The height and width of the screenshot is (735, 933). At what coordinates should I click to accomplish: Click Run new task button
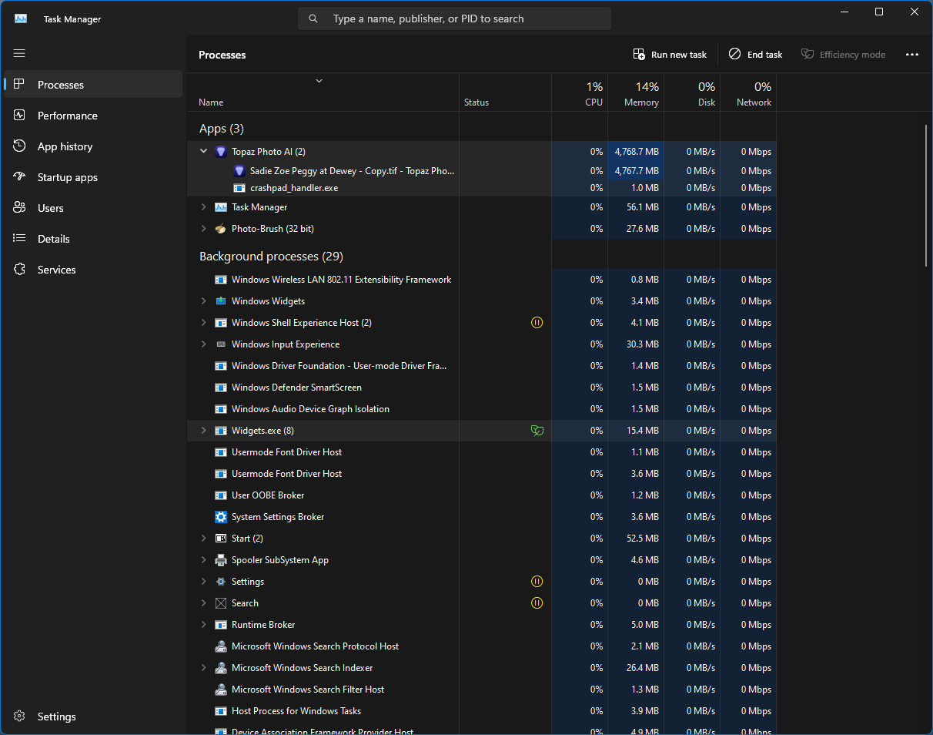[x=670, y=55]
